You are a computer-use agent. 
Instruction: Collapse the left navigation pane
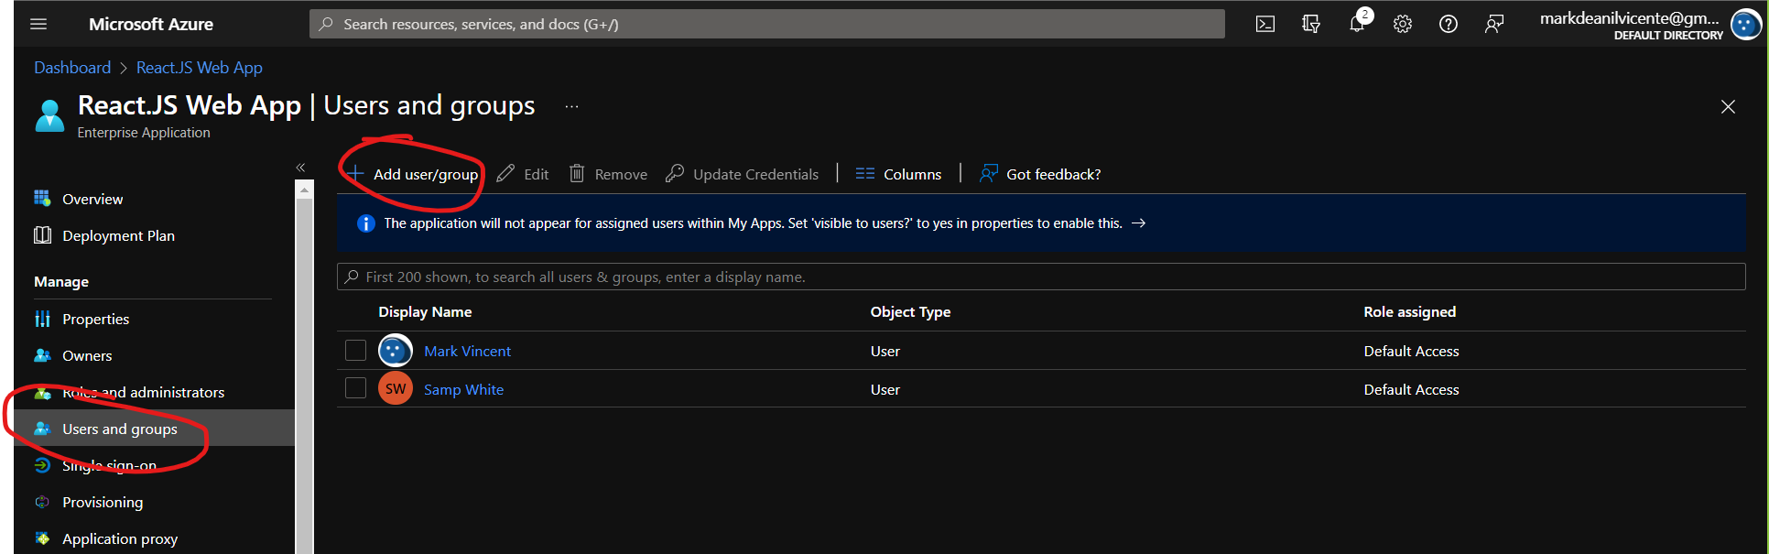[300, 168]
